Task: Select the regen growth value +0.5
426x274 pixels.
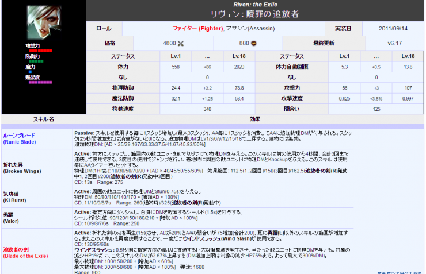Action: pyautogui.click(x=376, y=67)
